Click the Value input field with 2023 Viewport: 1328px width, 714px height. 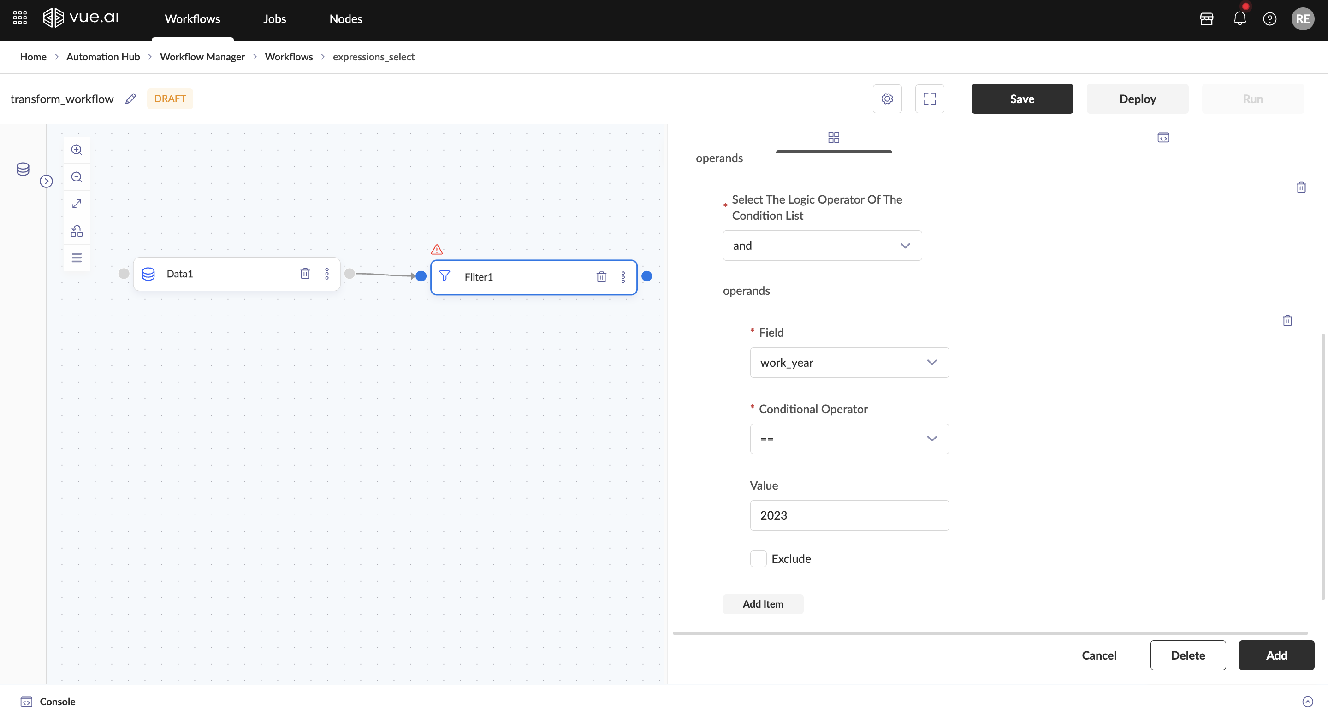click(849, 515)
